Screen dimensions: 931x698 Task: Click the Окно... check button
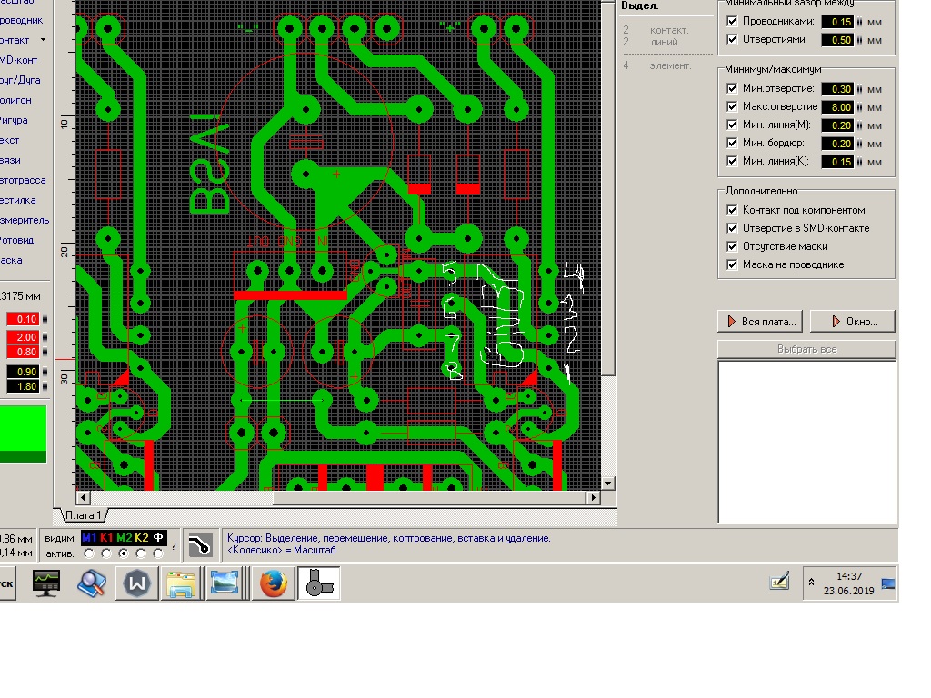coord(852,321)
